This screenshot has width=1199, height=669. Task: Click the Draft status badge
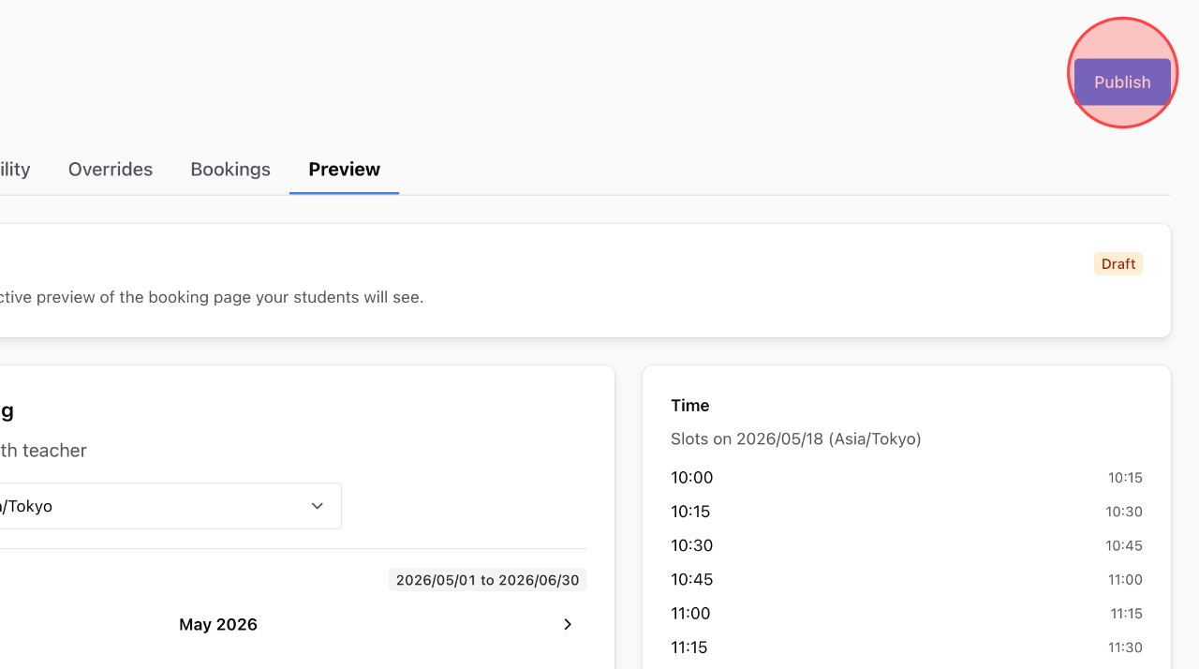pos(1118,264)
